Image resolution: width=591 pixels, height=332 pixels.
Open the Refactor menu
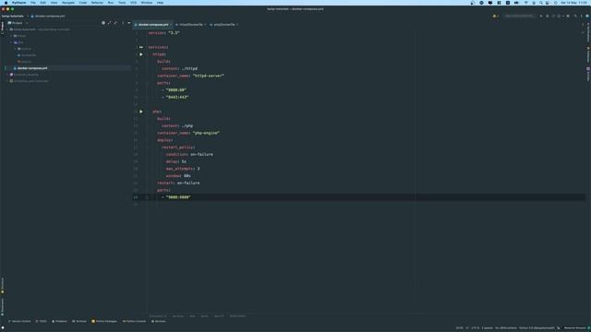tap(97, 3)
